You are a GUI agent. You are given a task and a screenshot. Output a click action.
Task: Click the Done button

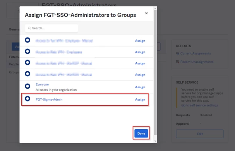[x=141, y=134]
